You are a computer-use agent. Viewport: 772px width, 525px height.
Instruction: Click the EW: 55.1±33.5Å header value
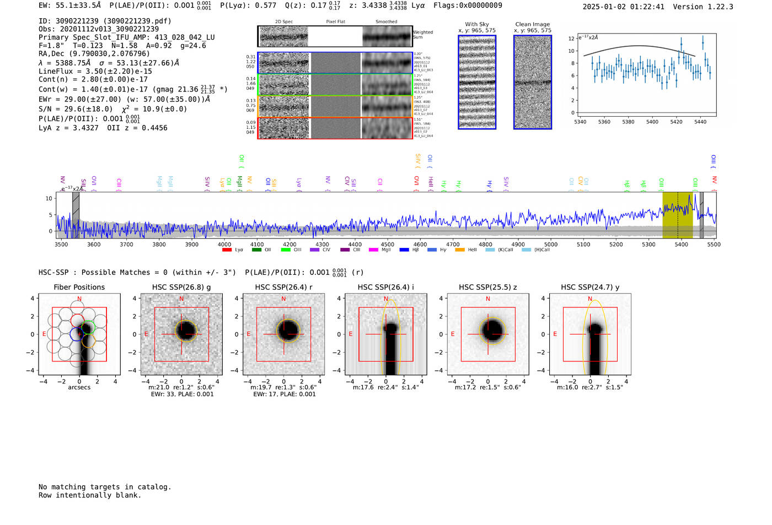(70, 6)
